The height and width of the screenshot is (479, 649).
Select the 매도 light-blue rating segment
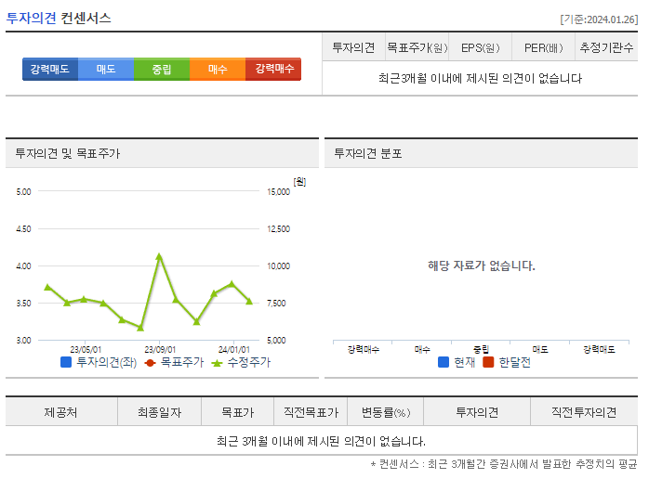click(x=106, y=69)
